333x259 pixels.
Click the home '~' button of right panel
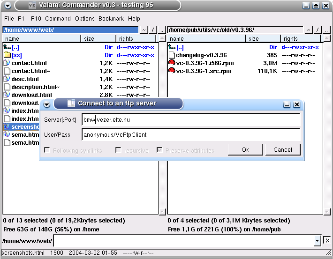click(x=308, y=30)
